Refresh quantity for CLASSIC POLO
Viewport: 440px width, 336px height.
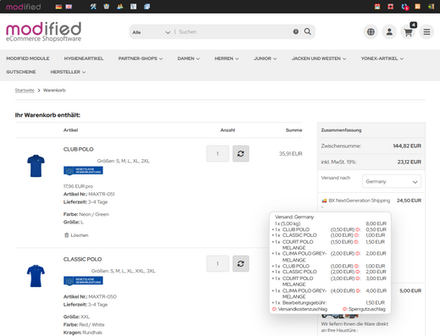pos(240,263)
